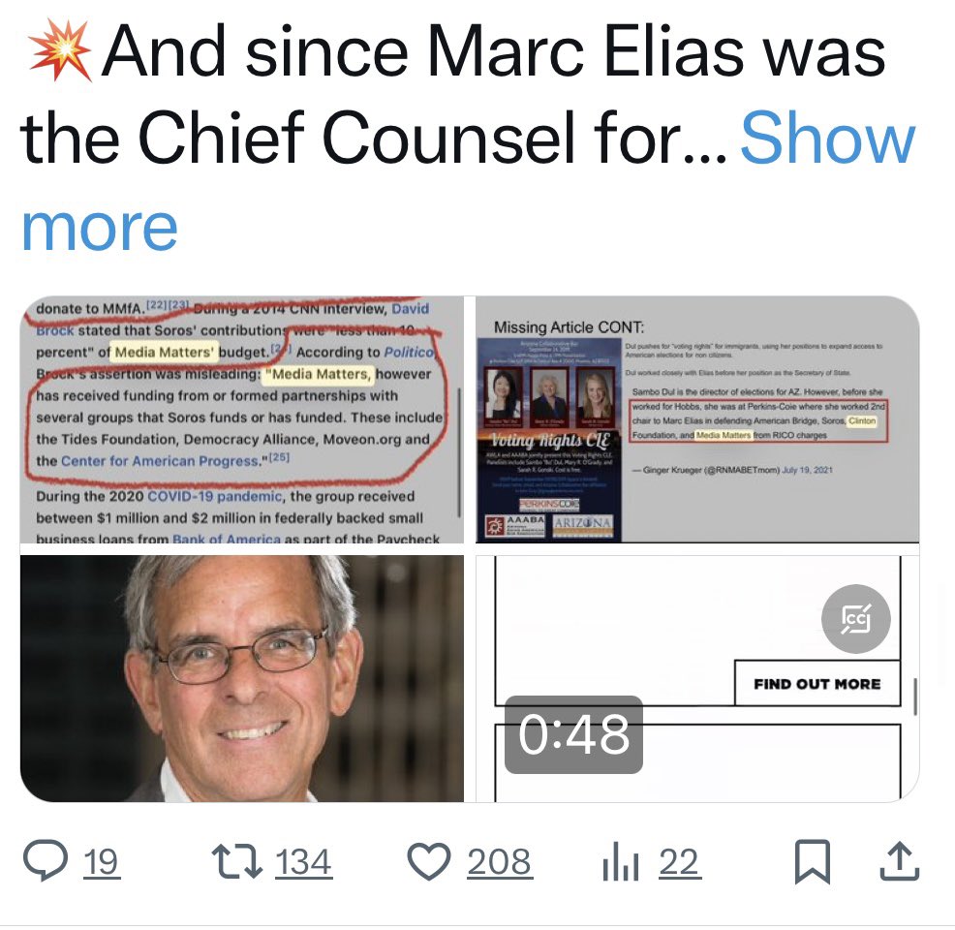The width and height of the screenshot is (955, 930).
Task: Click the reply speech bubble icon
Action: tap(45, 861)
